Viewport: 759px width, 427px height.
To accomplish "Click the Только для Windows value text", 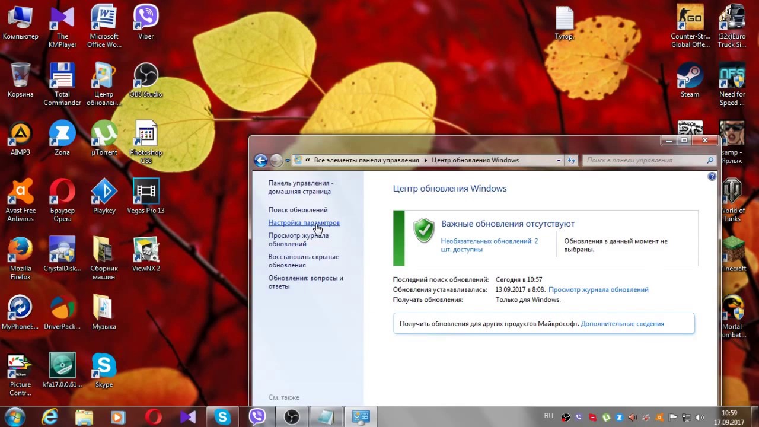I will pyautogui.click(x=528, y=300).
